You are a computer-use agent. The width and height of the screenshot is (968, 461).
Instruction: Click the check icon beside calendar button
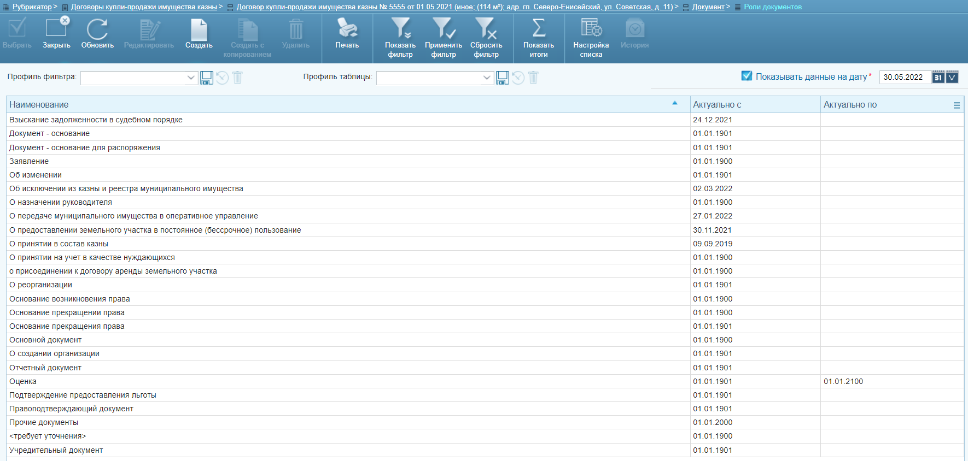pyautogui.click(x=952, y=77)
